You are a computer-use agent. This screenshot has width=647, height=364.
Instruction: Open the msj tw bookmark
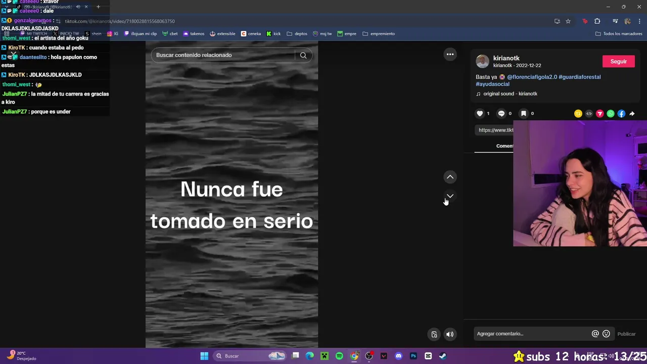click(x=322, y=34)
